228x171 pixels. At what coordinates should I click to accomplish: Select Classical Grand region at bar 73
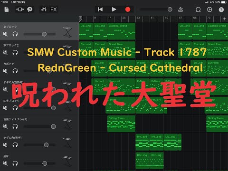pyautogui.click(x=217, y=31)
